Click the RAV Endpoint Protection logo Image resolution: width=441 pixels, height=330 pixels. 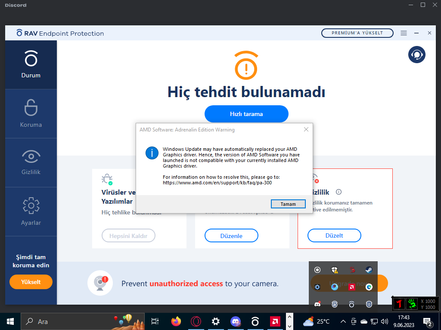[x=60, y=33]
